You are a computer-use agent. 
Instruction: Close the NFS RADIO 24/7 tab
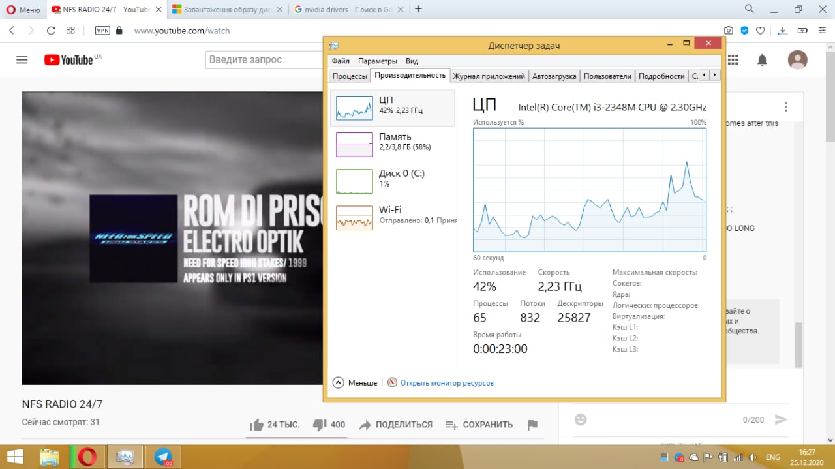159,9
